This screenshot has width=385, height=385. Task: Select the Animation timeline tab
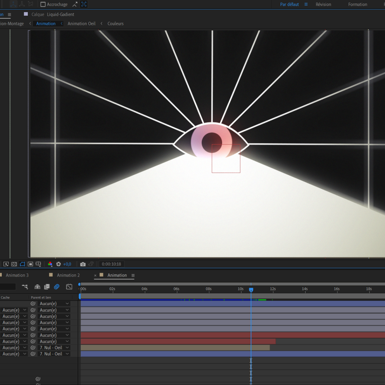(x=117, y=275)
